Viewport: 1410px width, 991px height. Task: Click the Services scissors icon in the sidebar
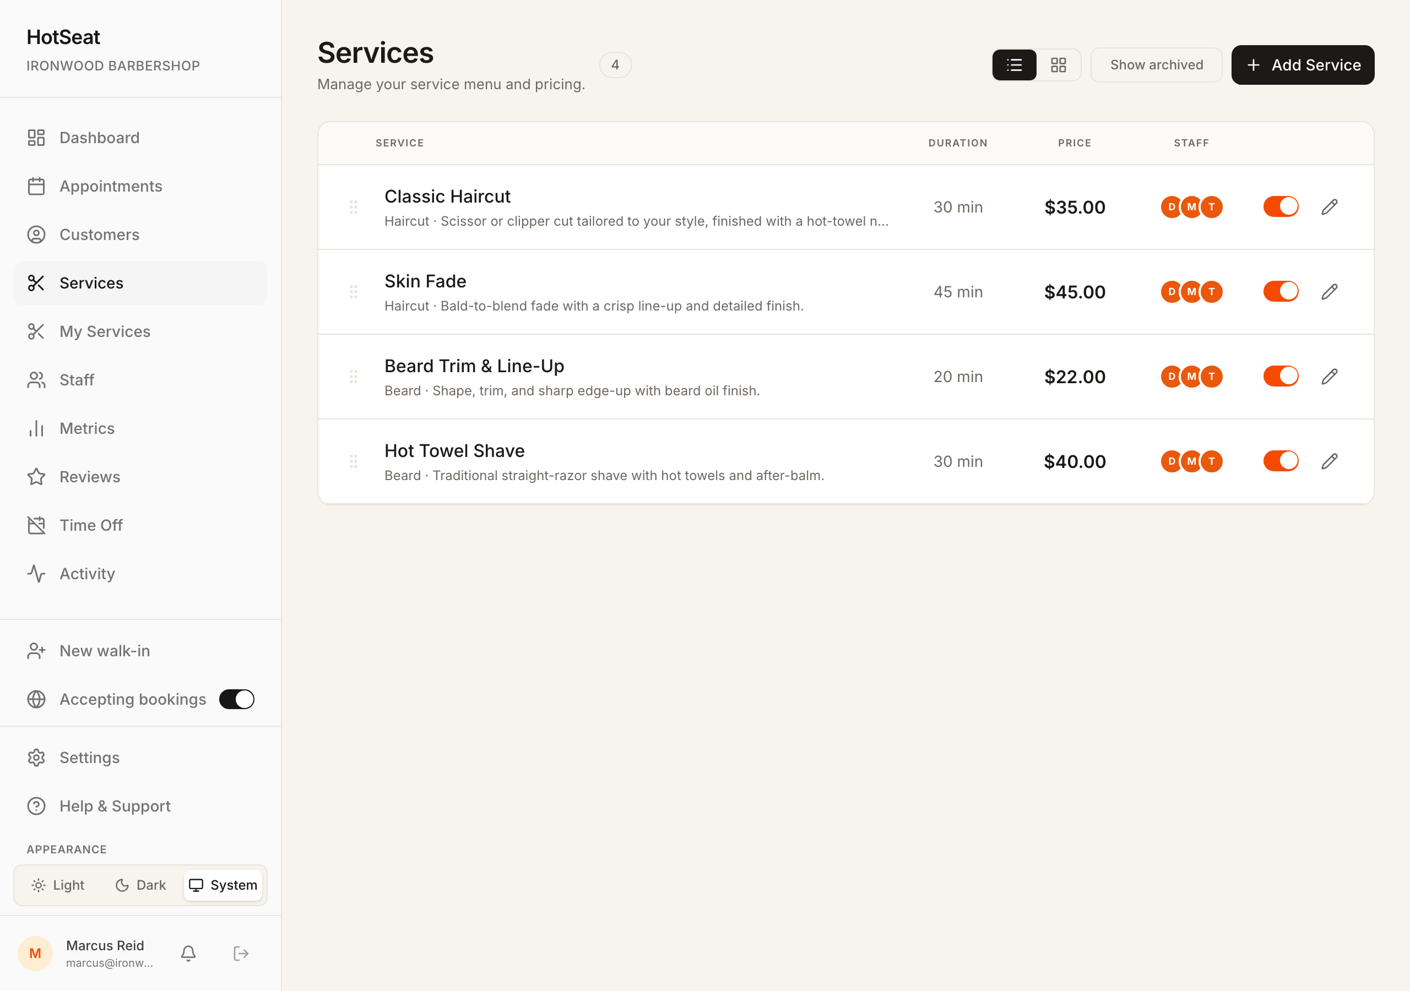[x=36, y=283]
